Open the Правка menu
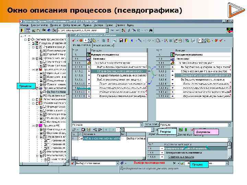The height and width of the screenshot is (185, 247). point(87,25)
